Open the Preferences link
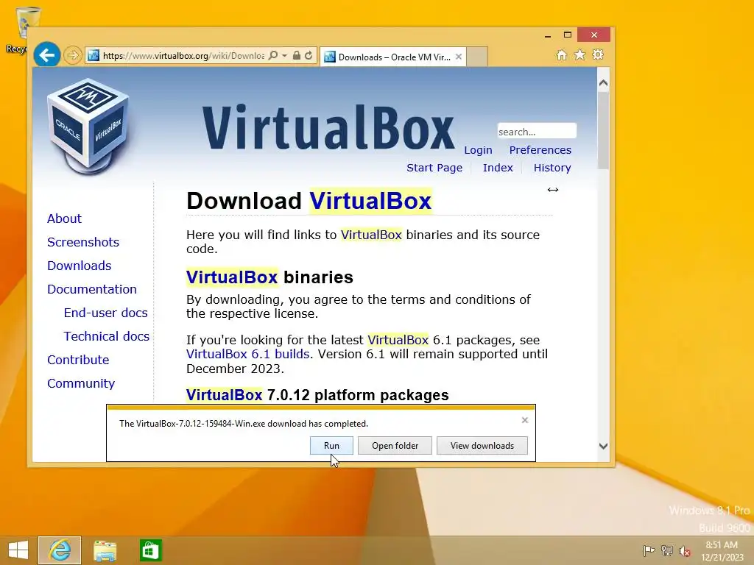 click(540, 150)
